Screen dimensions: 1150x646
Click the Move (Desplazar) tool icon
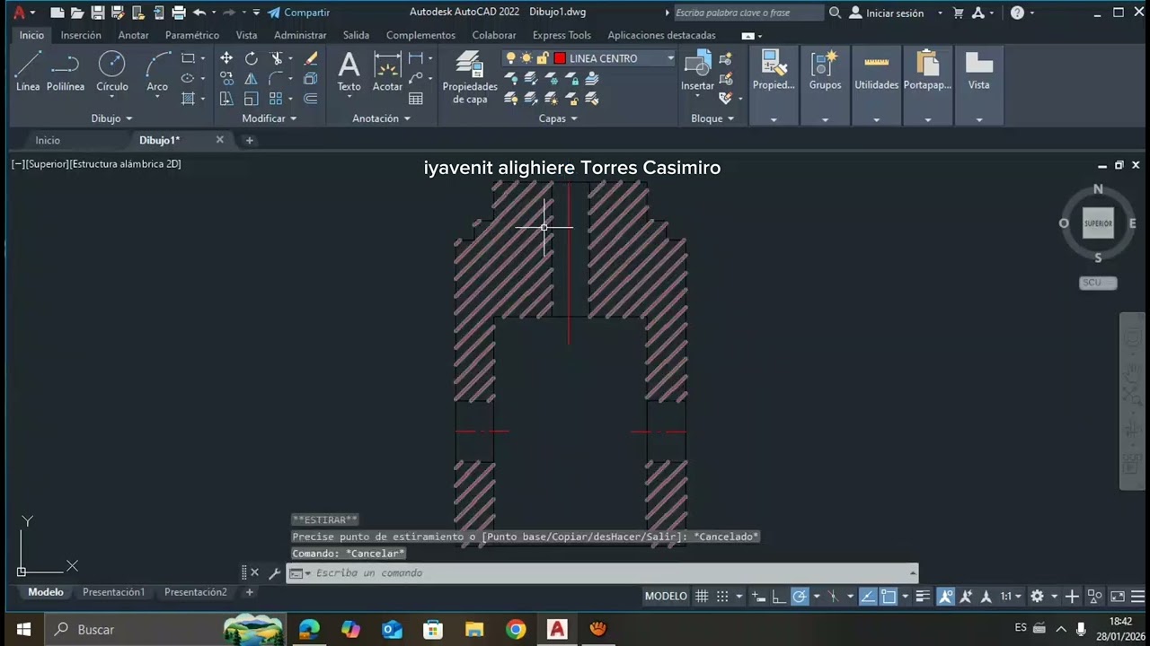tap(226, 58)
